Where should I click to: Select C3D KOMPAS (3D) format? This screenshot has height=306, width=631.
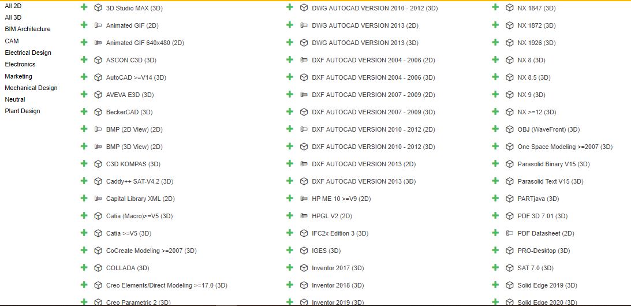[x=133, y=164]
